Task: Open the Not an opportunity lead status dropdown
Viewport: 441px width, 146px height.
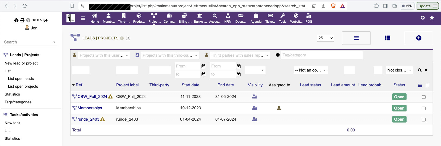Action: [x=311, y=70]
